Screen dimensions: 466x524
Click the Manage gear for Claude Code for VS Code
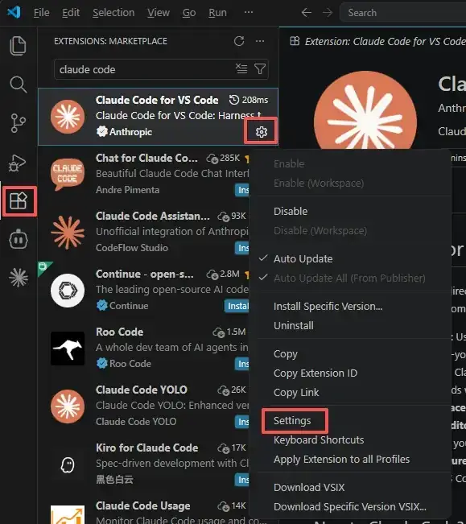[x=262, y=132]
